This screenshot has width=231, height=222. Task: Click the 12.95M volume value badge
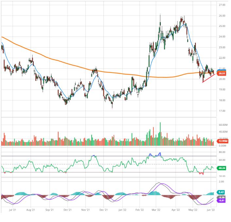pyautogui.click(x=222, y=141)
